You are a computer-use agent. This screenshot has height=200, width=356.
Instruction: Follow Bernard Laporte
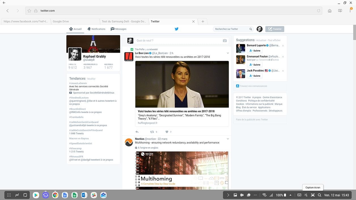(255, 51)
